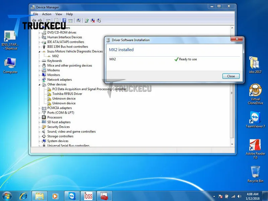268x201 pixels.
Task: Select System devices category
Action: [x=58, y=141]
